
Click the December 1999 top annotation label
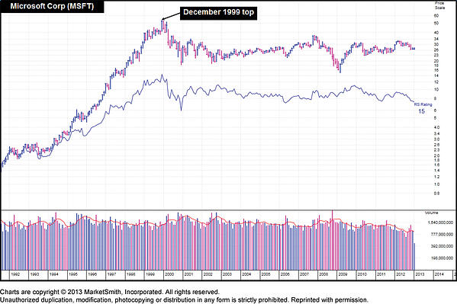(x=219, y=12)
